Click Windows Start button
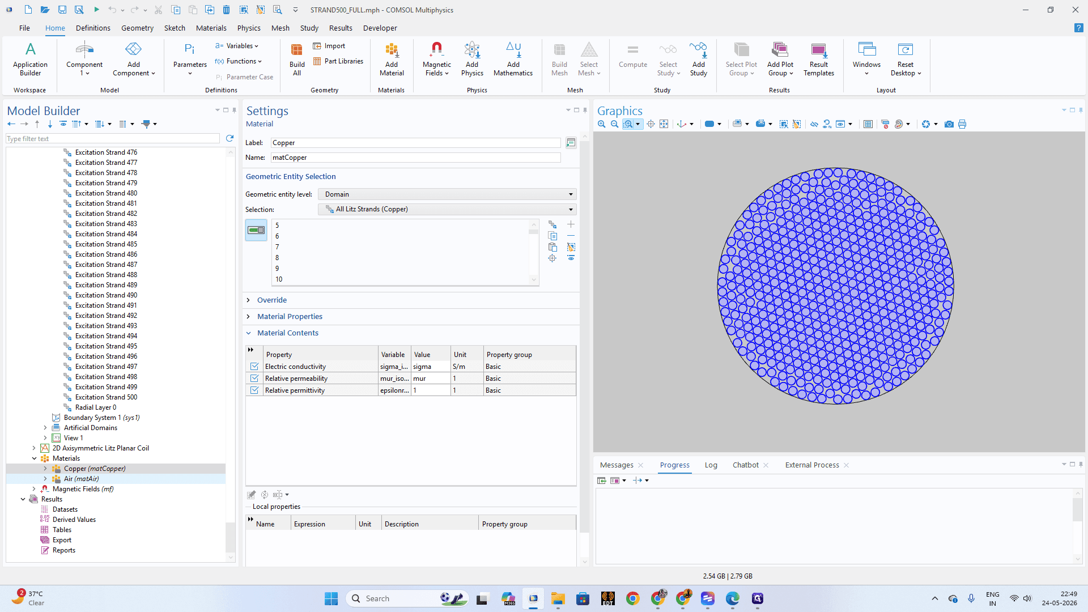Image resolution: width=1088 pixels, height=612 pixels. [x=331, y=598]
